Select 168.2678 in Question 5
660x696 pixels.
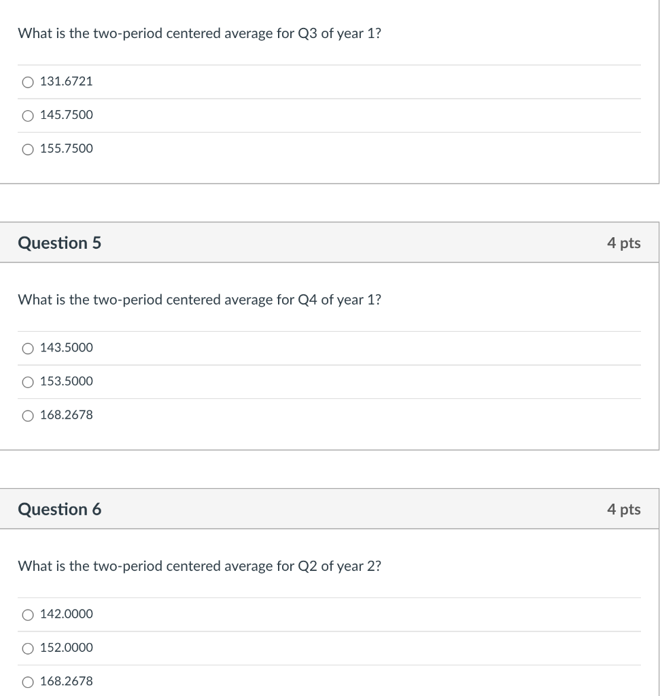click(27, 415)
